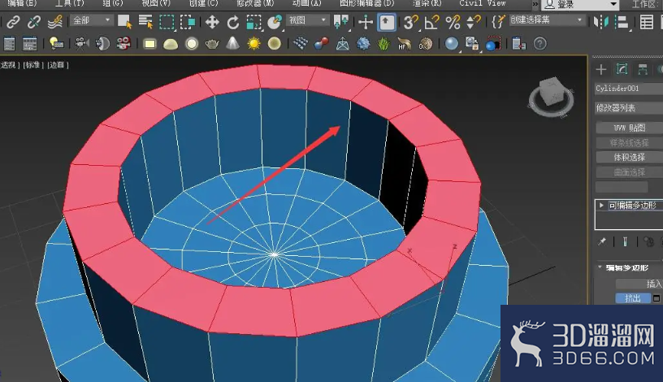Open Civil View menu
This screenshot has width=663, height=382.
483,3
